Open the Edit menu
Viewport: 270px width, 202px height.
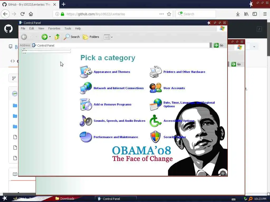[x=32, y=28]
